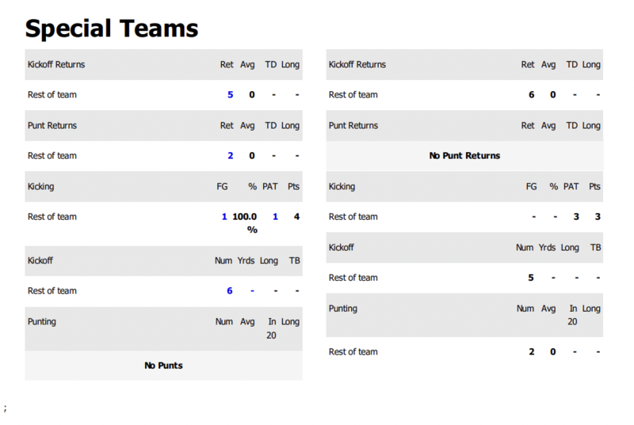Click the right table's punting number 2

point(532,352)
